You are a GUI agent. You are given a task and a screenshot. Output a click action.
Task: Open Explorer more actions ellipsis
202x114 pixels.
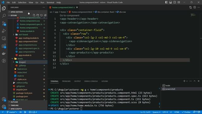coord(44,7)
